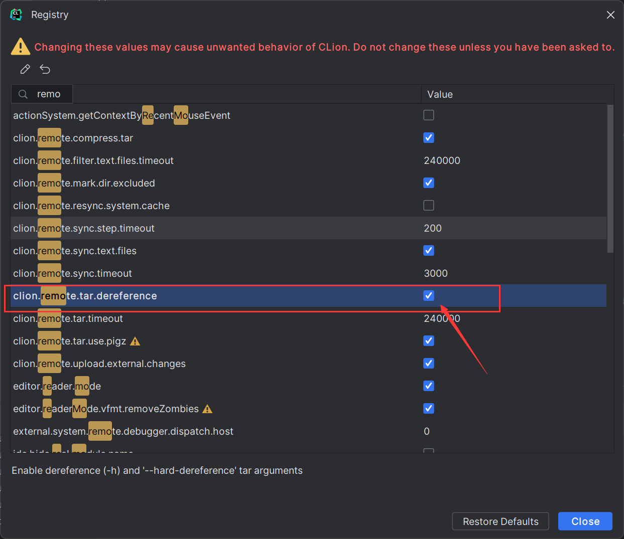Screen dimensions: 624x539
Task: Click the search magnifier icon
Action: click(x=23, y=94)
